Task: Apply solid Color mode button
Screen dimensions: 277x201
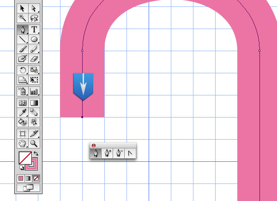Action: tap(21, 178)
